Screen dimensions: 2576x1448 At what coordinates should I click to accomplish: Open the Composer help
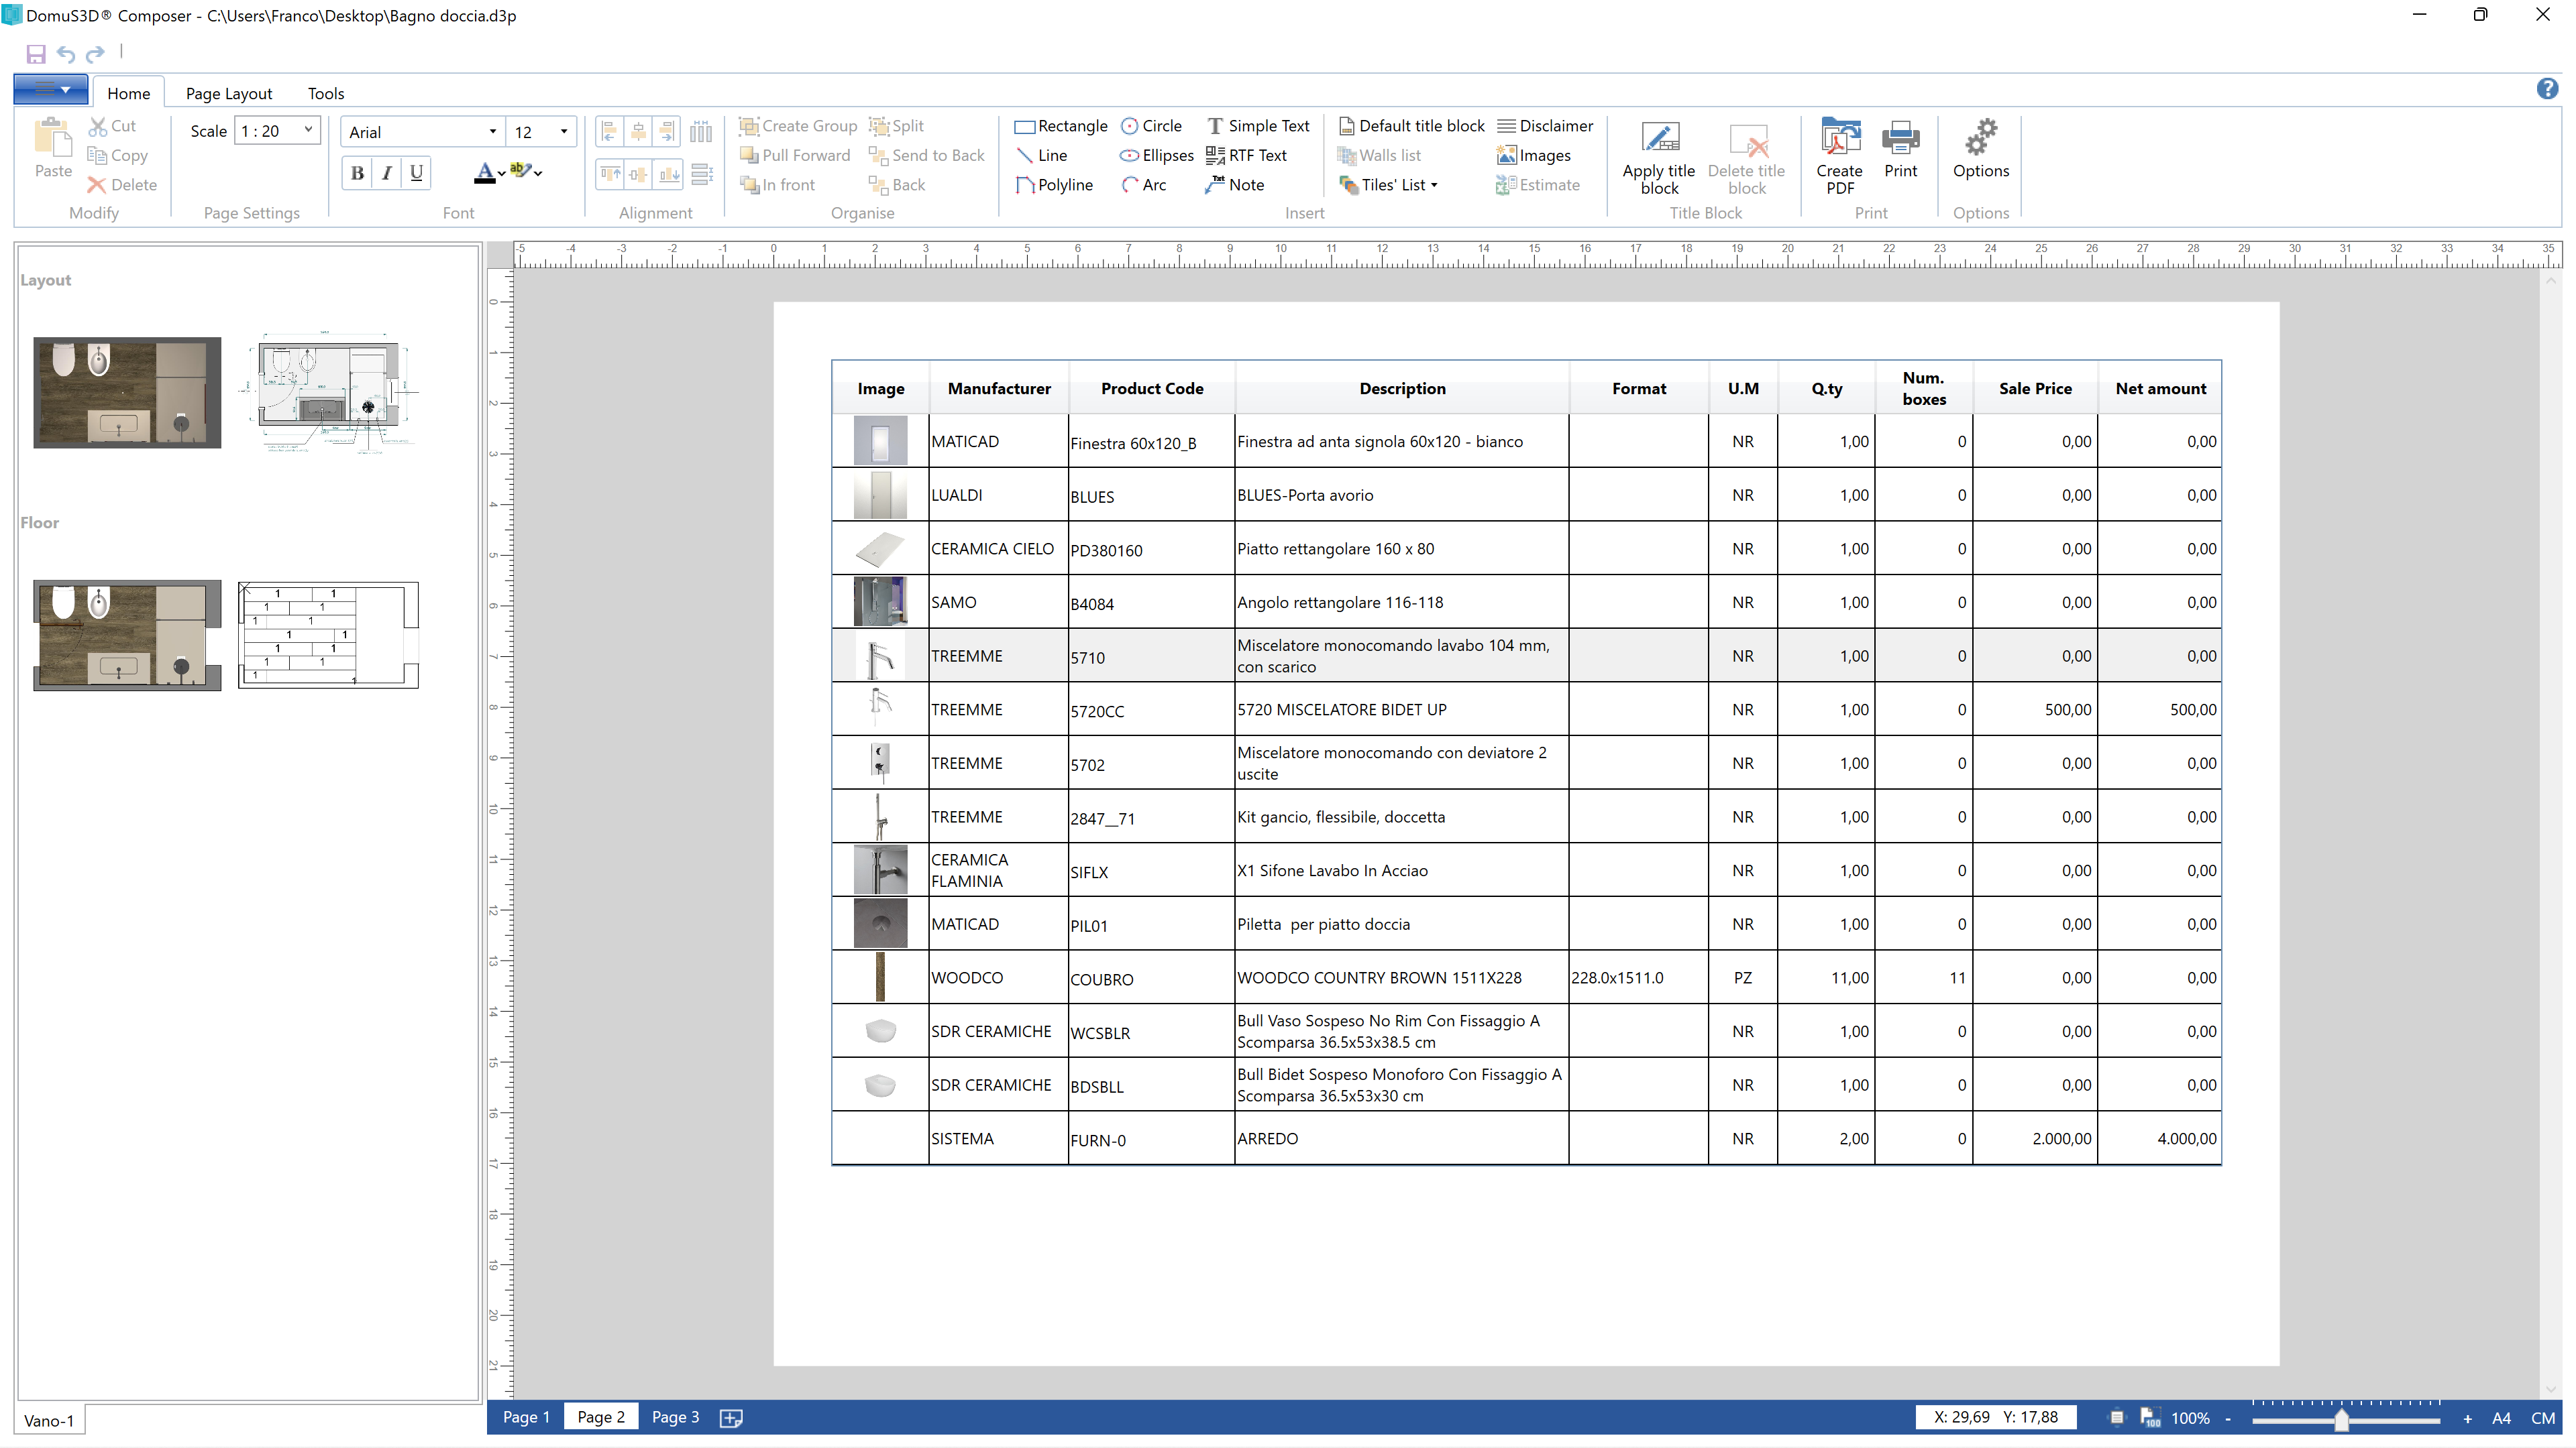tap(2547, 89)
